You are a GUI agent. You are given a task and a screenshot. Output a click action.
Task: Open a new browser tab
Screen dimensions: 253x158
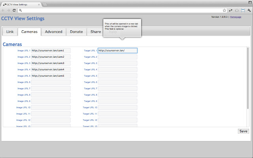(x=45, y=4)
